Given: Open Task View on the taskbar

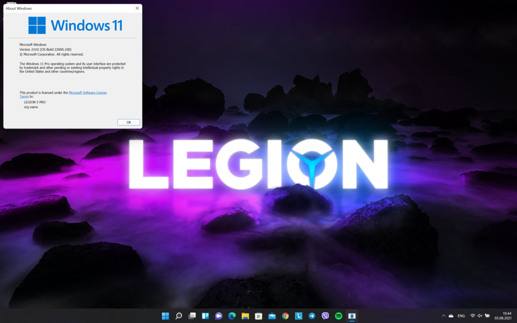Looking at the screenshot, I should click(192, 316).
